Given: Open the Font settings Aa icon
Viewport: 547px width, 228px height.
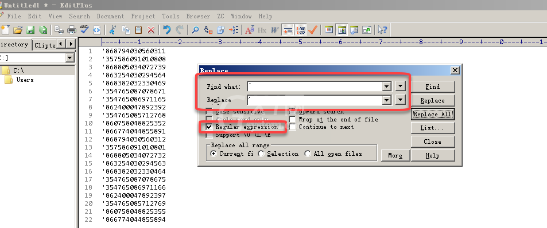Looking at the screenshot, I should [250, 30].
